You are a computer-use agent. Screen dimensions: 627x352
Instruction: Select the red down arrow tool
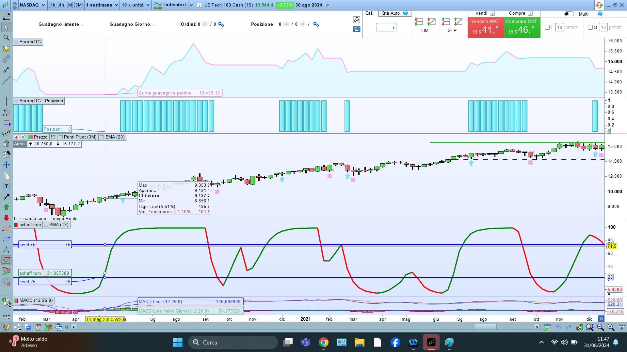[x=6, y=218]
